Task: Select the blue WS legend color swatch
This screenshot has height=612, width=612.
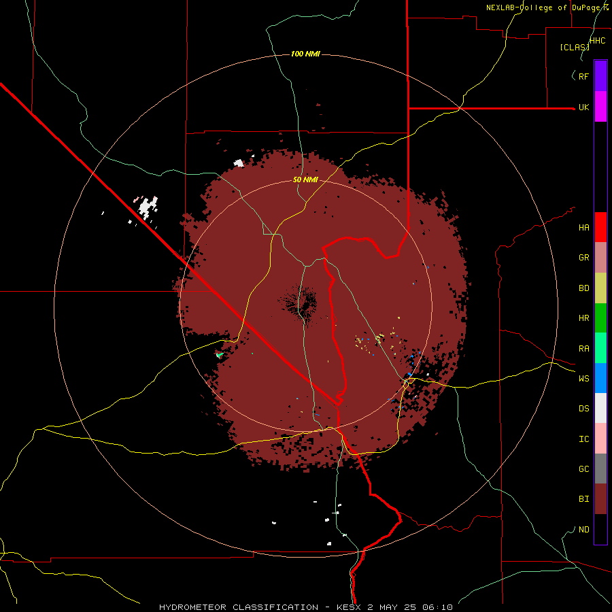Action: point(600,378)
